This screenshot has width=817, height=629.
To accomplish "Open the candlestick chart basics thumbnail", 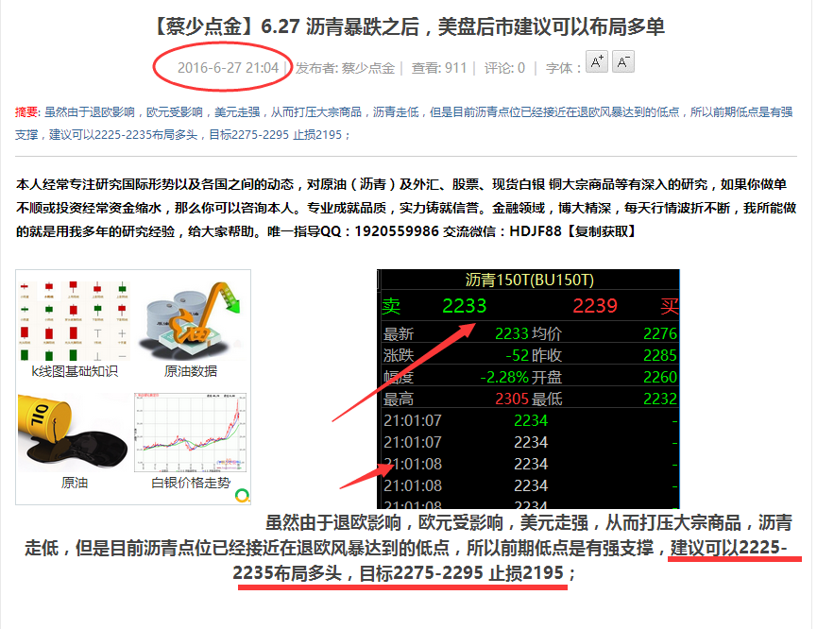I will point(75,319).
